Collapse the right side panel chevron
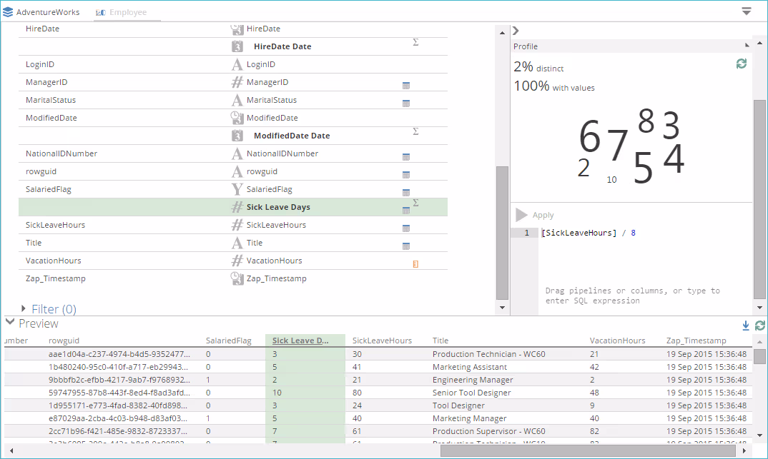 click(x=516, y=31)
